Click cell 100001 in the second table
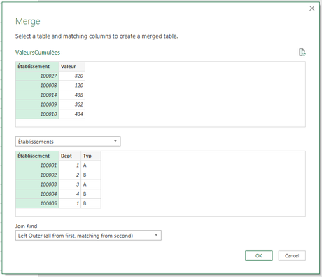322x277 pixels. tap(37, 165)
